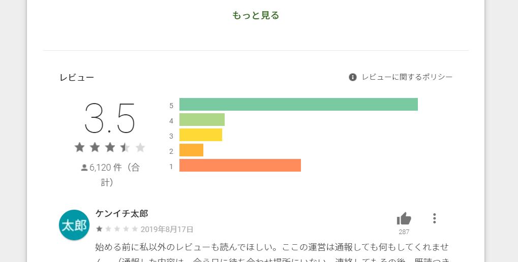
Task: Click the yellow 3-star rating bar
Action: coord(200,135)
